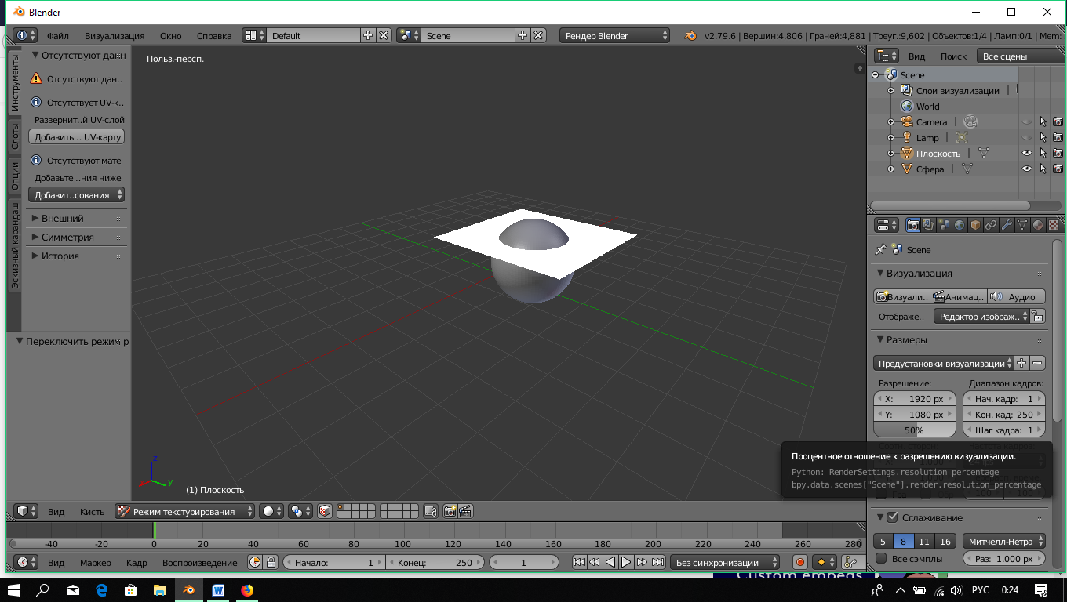
Task: Open the World properties tab globe icon
Action: [x=960, y=225]
